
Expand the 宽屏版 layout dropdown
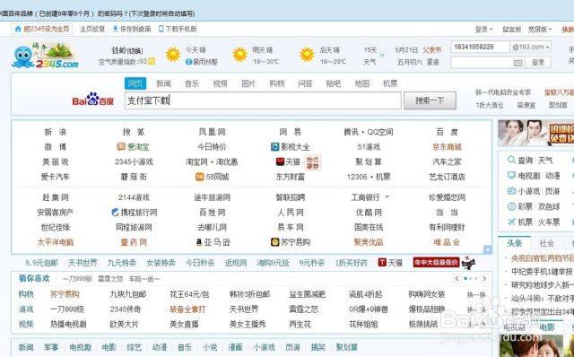pyautogui.click(x=540, y=30)
